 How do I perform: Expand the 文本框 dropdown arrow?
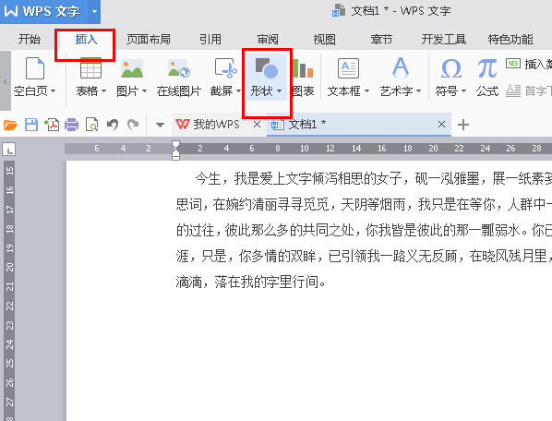pyautogui.click(x=366, y=91)
